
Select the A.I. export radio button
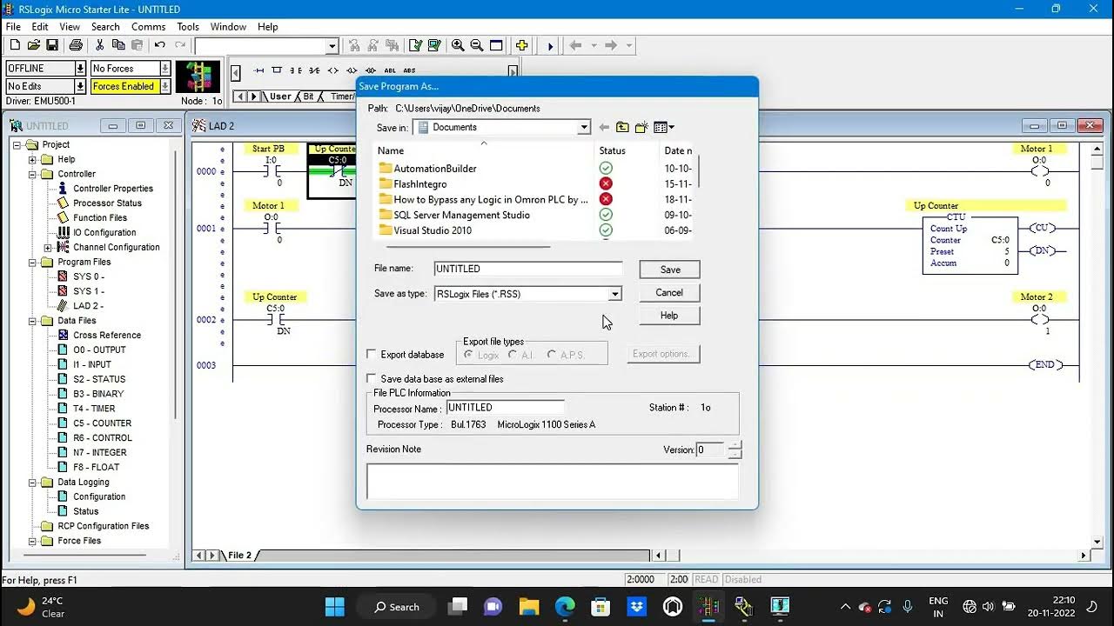[x=513, y=355]
